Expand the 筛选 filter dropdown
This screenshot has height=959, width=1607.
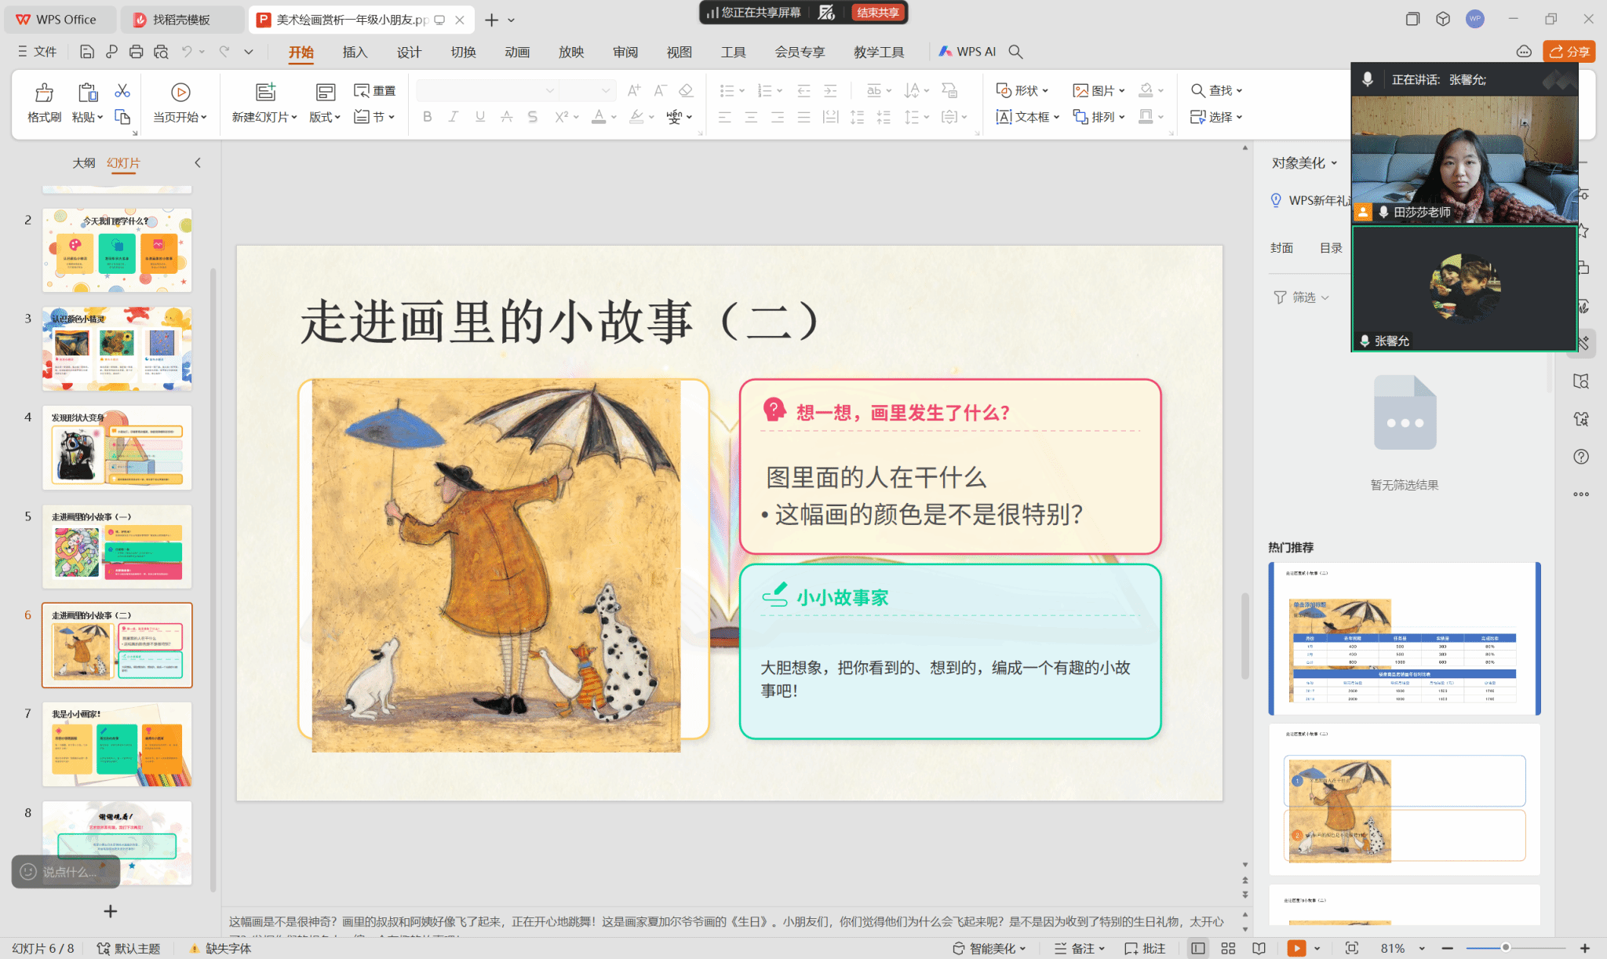click(1301, 297)
